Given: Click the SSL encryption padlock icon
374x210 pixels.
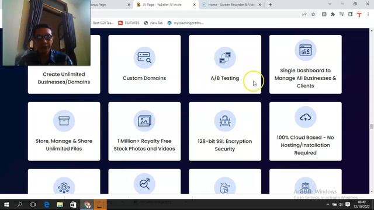Looking at the screenshot, I should click(225, 121).
